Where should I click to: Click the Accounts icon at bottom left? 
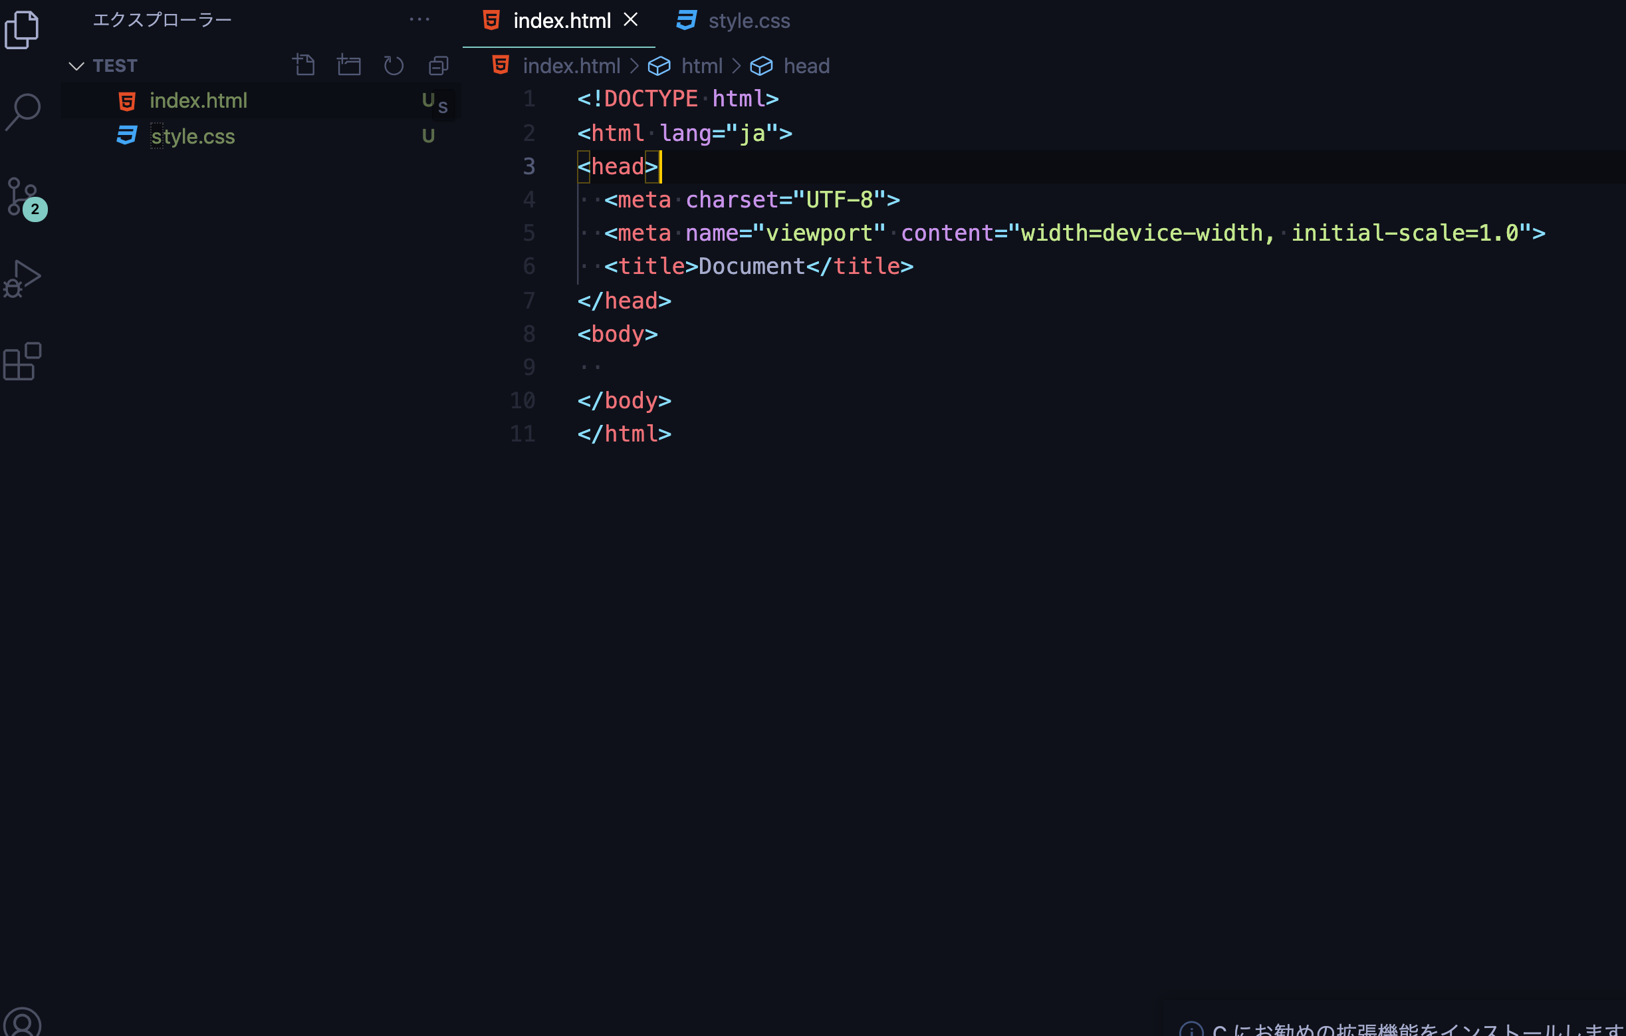23,1023
